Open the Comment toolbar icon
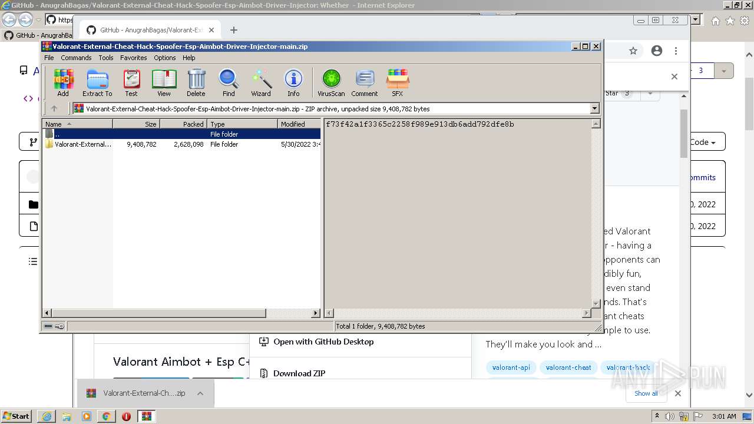Viewport: 754px width, 424px height. click(365, 82)
